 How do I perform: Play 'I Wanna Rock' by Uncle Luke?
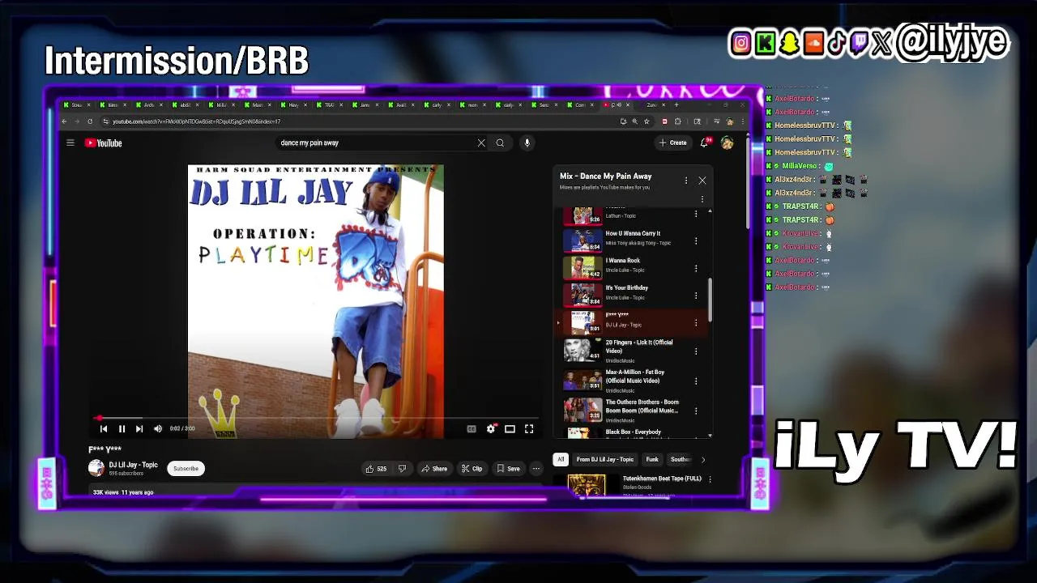[623, 261]
